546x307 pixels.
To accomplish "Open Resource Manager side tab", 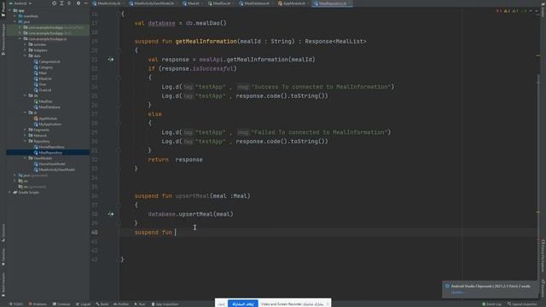I will click(x=3, y=39).
